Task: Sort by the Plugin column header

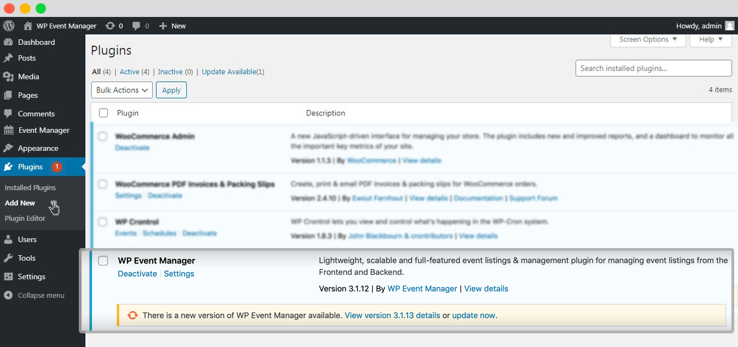Action: [128, 113]
